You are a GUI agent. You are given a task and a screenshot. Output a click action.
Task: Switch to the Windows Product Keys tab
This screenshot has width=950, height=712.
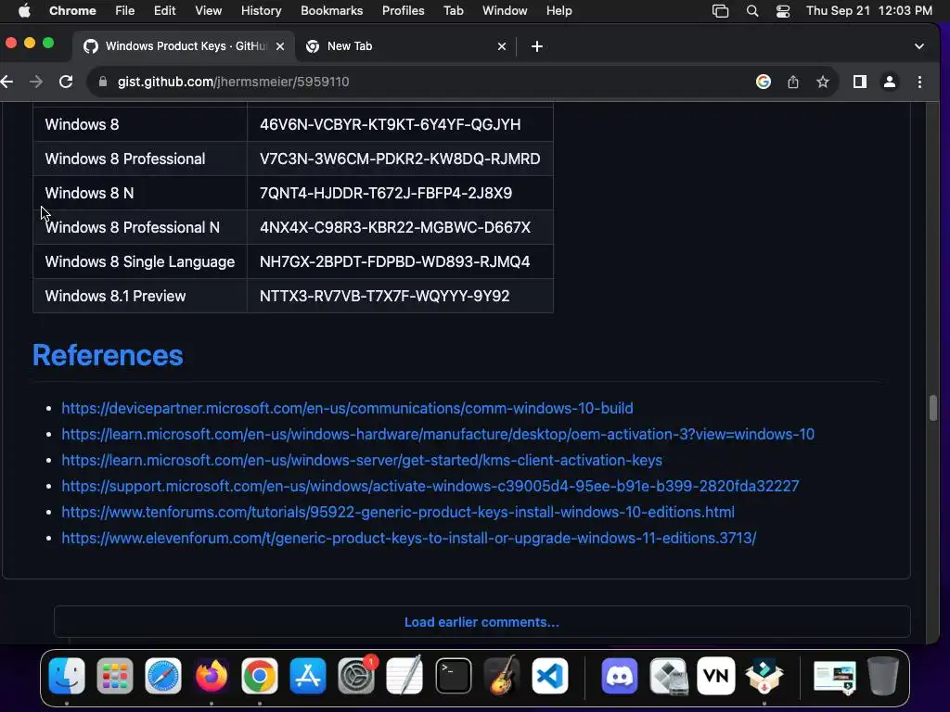(x=185, y=46)
